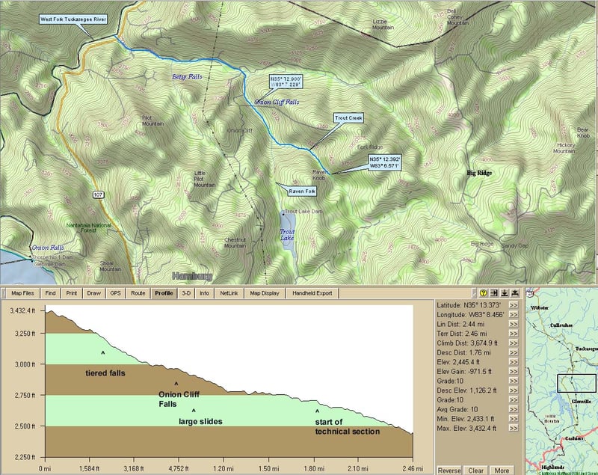Click the Betsy Falls map label
This screenshot has width=598, height=475.
(187, 77)
